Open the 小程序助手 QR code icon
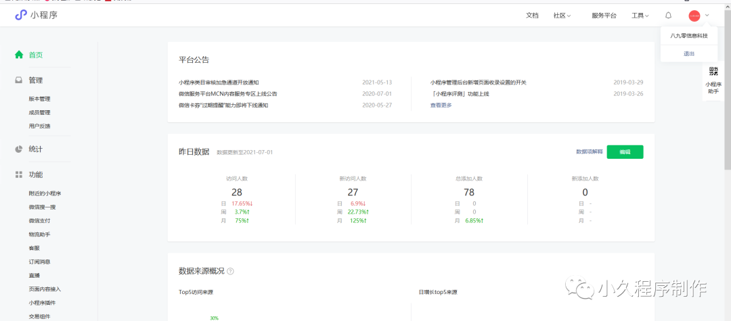This screenshot has width=731, height=321. point(713,72)
